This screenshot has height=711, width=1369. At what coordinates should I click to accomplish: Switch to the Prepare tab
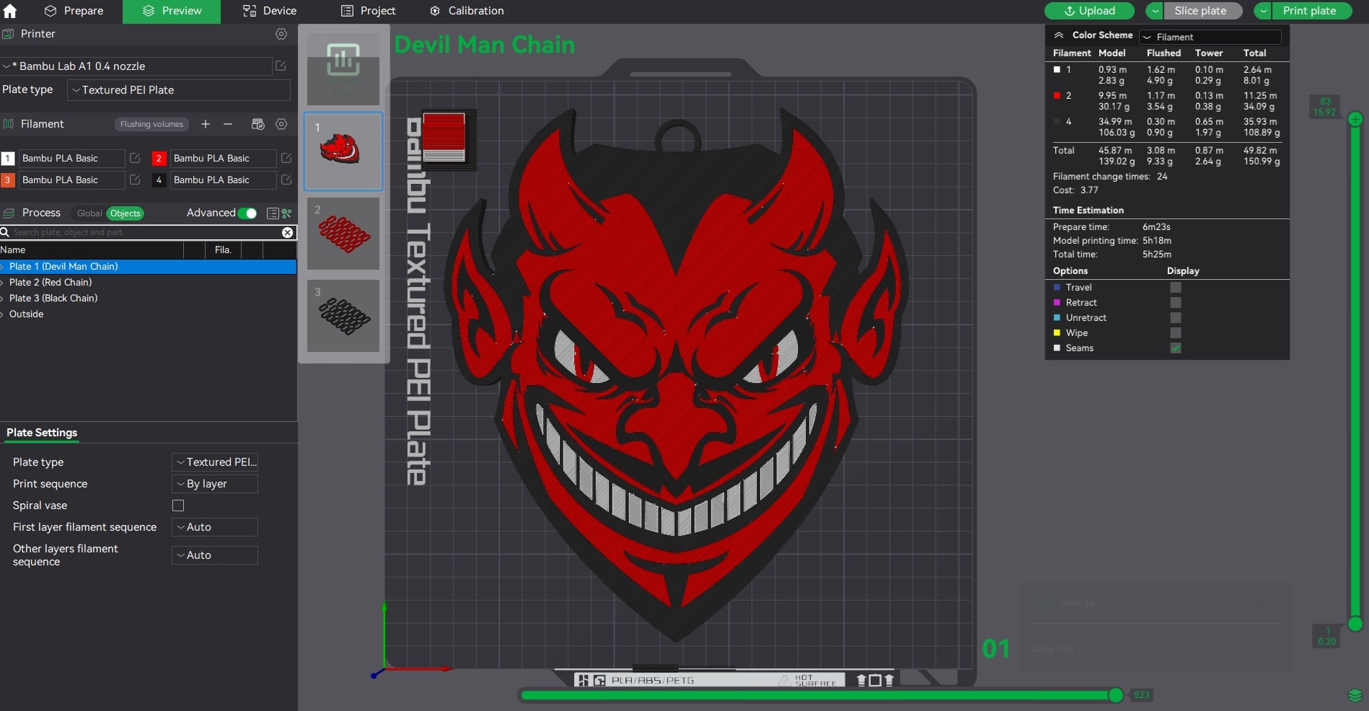(74, 11)
